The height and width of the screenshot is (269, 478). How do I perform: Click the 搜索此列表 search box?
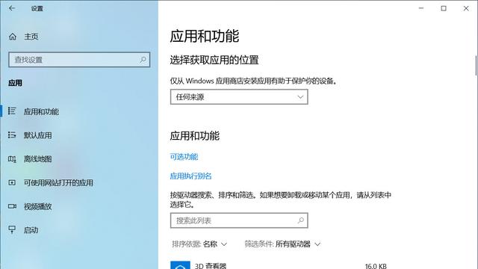239,220
